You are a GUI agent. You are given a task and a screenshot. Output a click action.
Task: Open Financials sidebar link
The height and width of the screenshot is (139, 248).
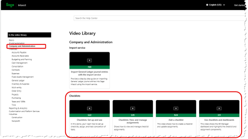(13, 49)
